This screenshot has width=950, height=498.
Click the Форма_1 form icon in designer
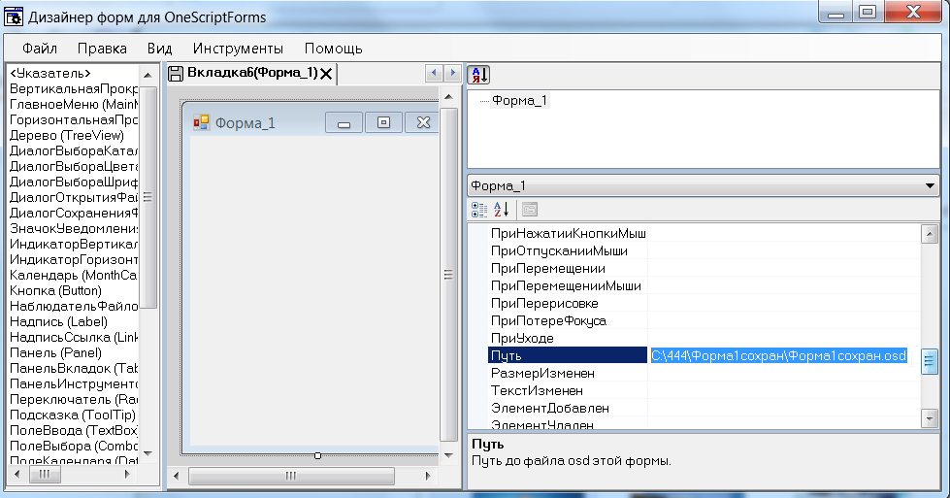(x=202, y=122)
